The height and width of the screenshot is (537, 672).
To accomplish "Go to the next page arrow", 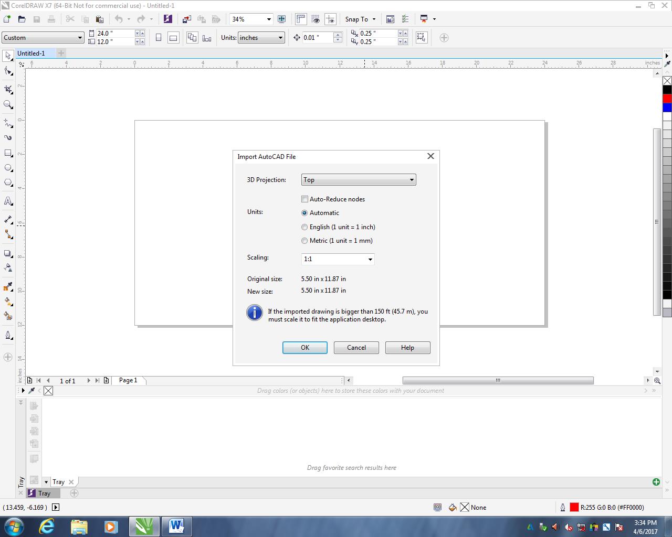I will [88, 381].
